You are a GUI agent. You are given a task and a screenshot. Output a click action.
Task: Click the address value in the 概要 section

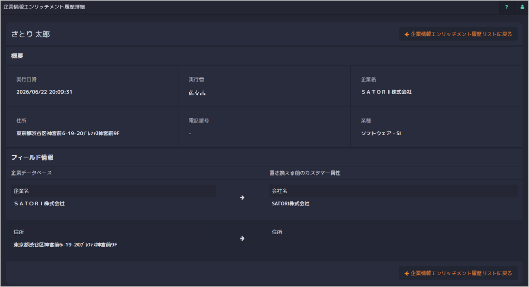point(68,133)
